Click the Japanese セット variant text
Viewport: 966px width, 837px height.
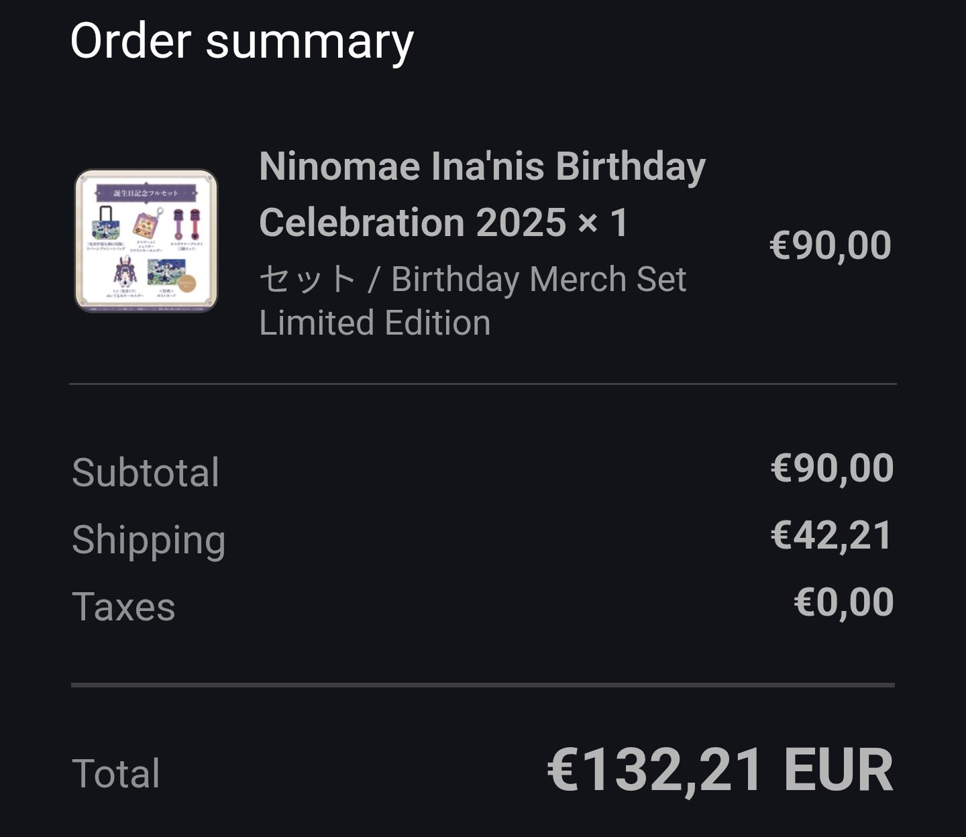click(x=307, y=279)
